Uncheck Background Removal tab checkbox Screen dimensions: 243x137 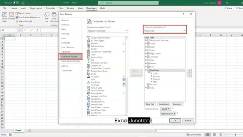coord(148,40)
